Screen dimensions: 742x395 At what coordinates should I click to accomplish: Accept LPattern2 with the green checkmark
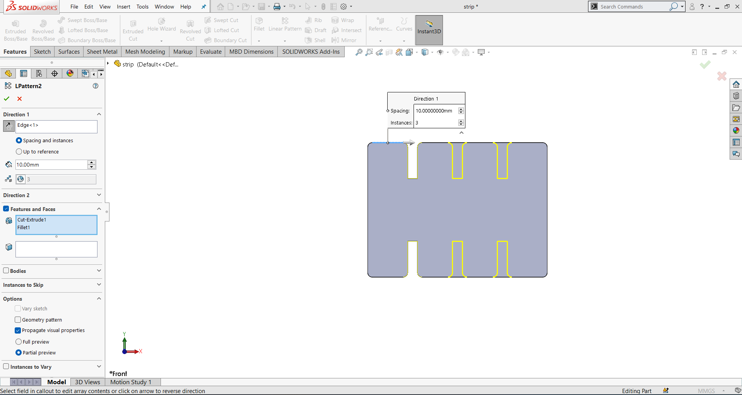pyautogui.click(x=7, y=99)
